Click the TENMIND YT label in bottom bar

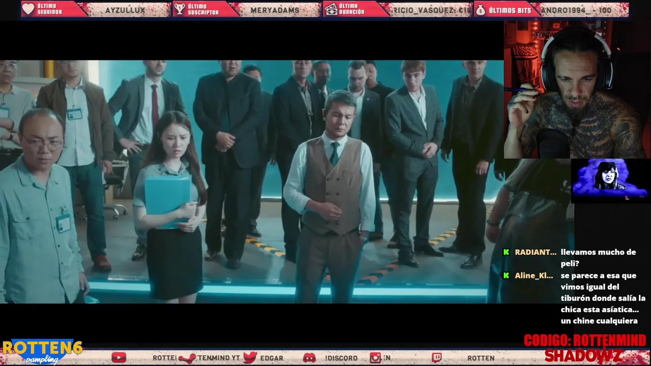tap(218, 358)
